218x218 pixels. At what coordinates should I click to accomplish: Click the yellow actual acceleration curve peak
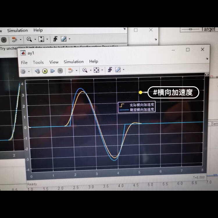click(82, 92)
